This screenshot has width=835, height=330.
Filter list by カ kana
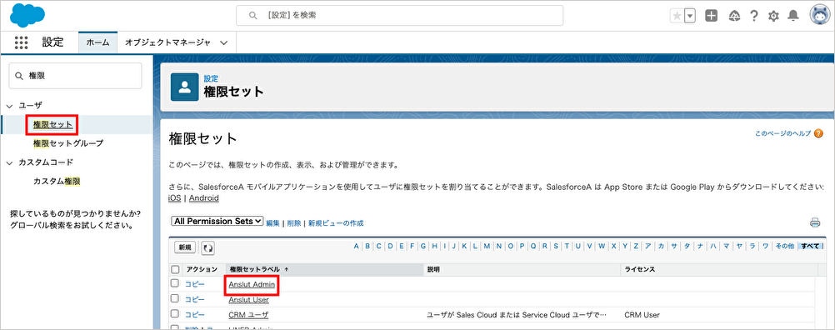click(x=661, y=246)
